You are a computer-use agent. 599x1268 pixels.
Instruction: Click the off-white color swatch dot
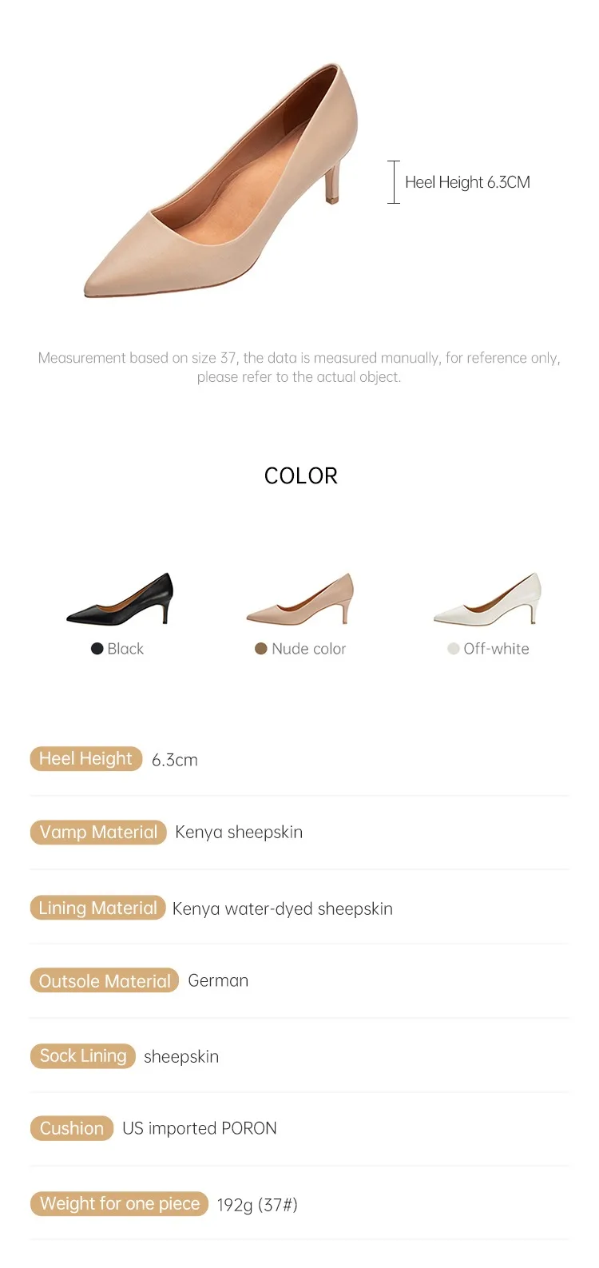pos(453,649)
